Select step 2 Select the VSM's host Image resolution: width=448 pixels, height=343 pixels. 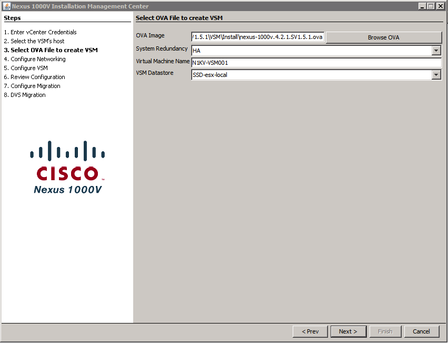point(34,41)
